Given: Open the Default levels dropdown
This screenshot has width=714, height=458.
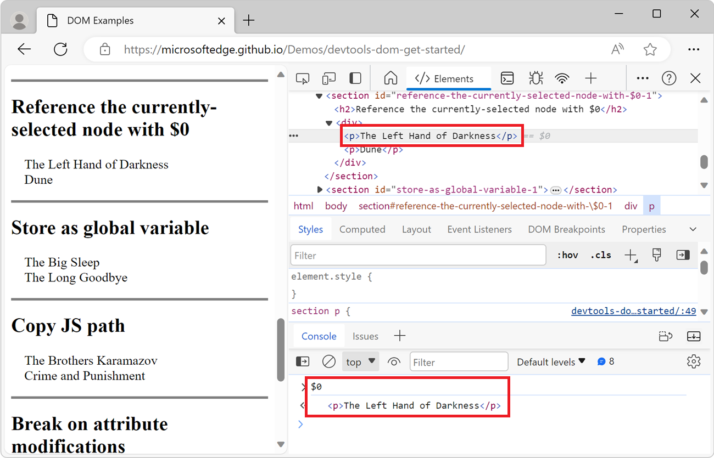Looking at the screenshot, I should point(551,362).
